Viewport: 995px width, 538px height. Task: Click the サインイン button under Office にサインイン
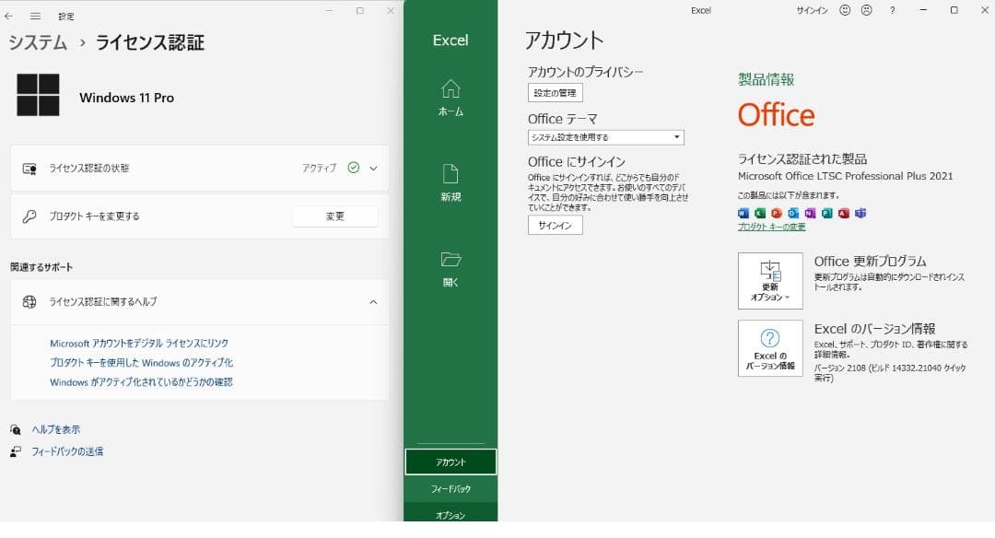coord(555,225)
